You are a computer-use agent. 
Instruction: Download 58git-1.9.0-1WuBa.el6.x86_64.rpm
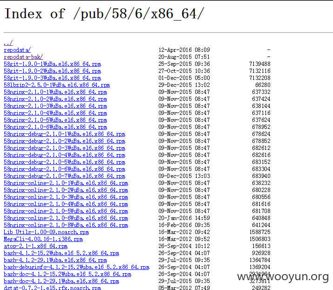click(x=52, y=64)
